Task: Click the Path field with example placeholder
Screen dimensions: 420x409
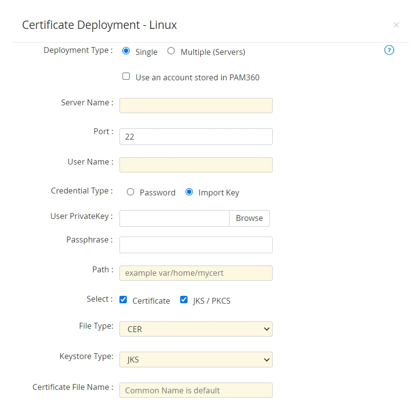Action: [x=196, y=273]
